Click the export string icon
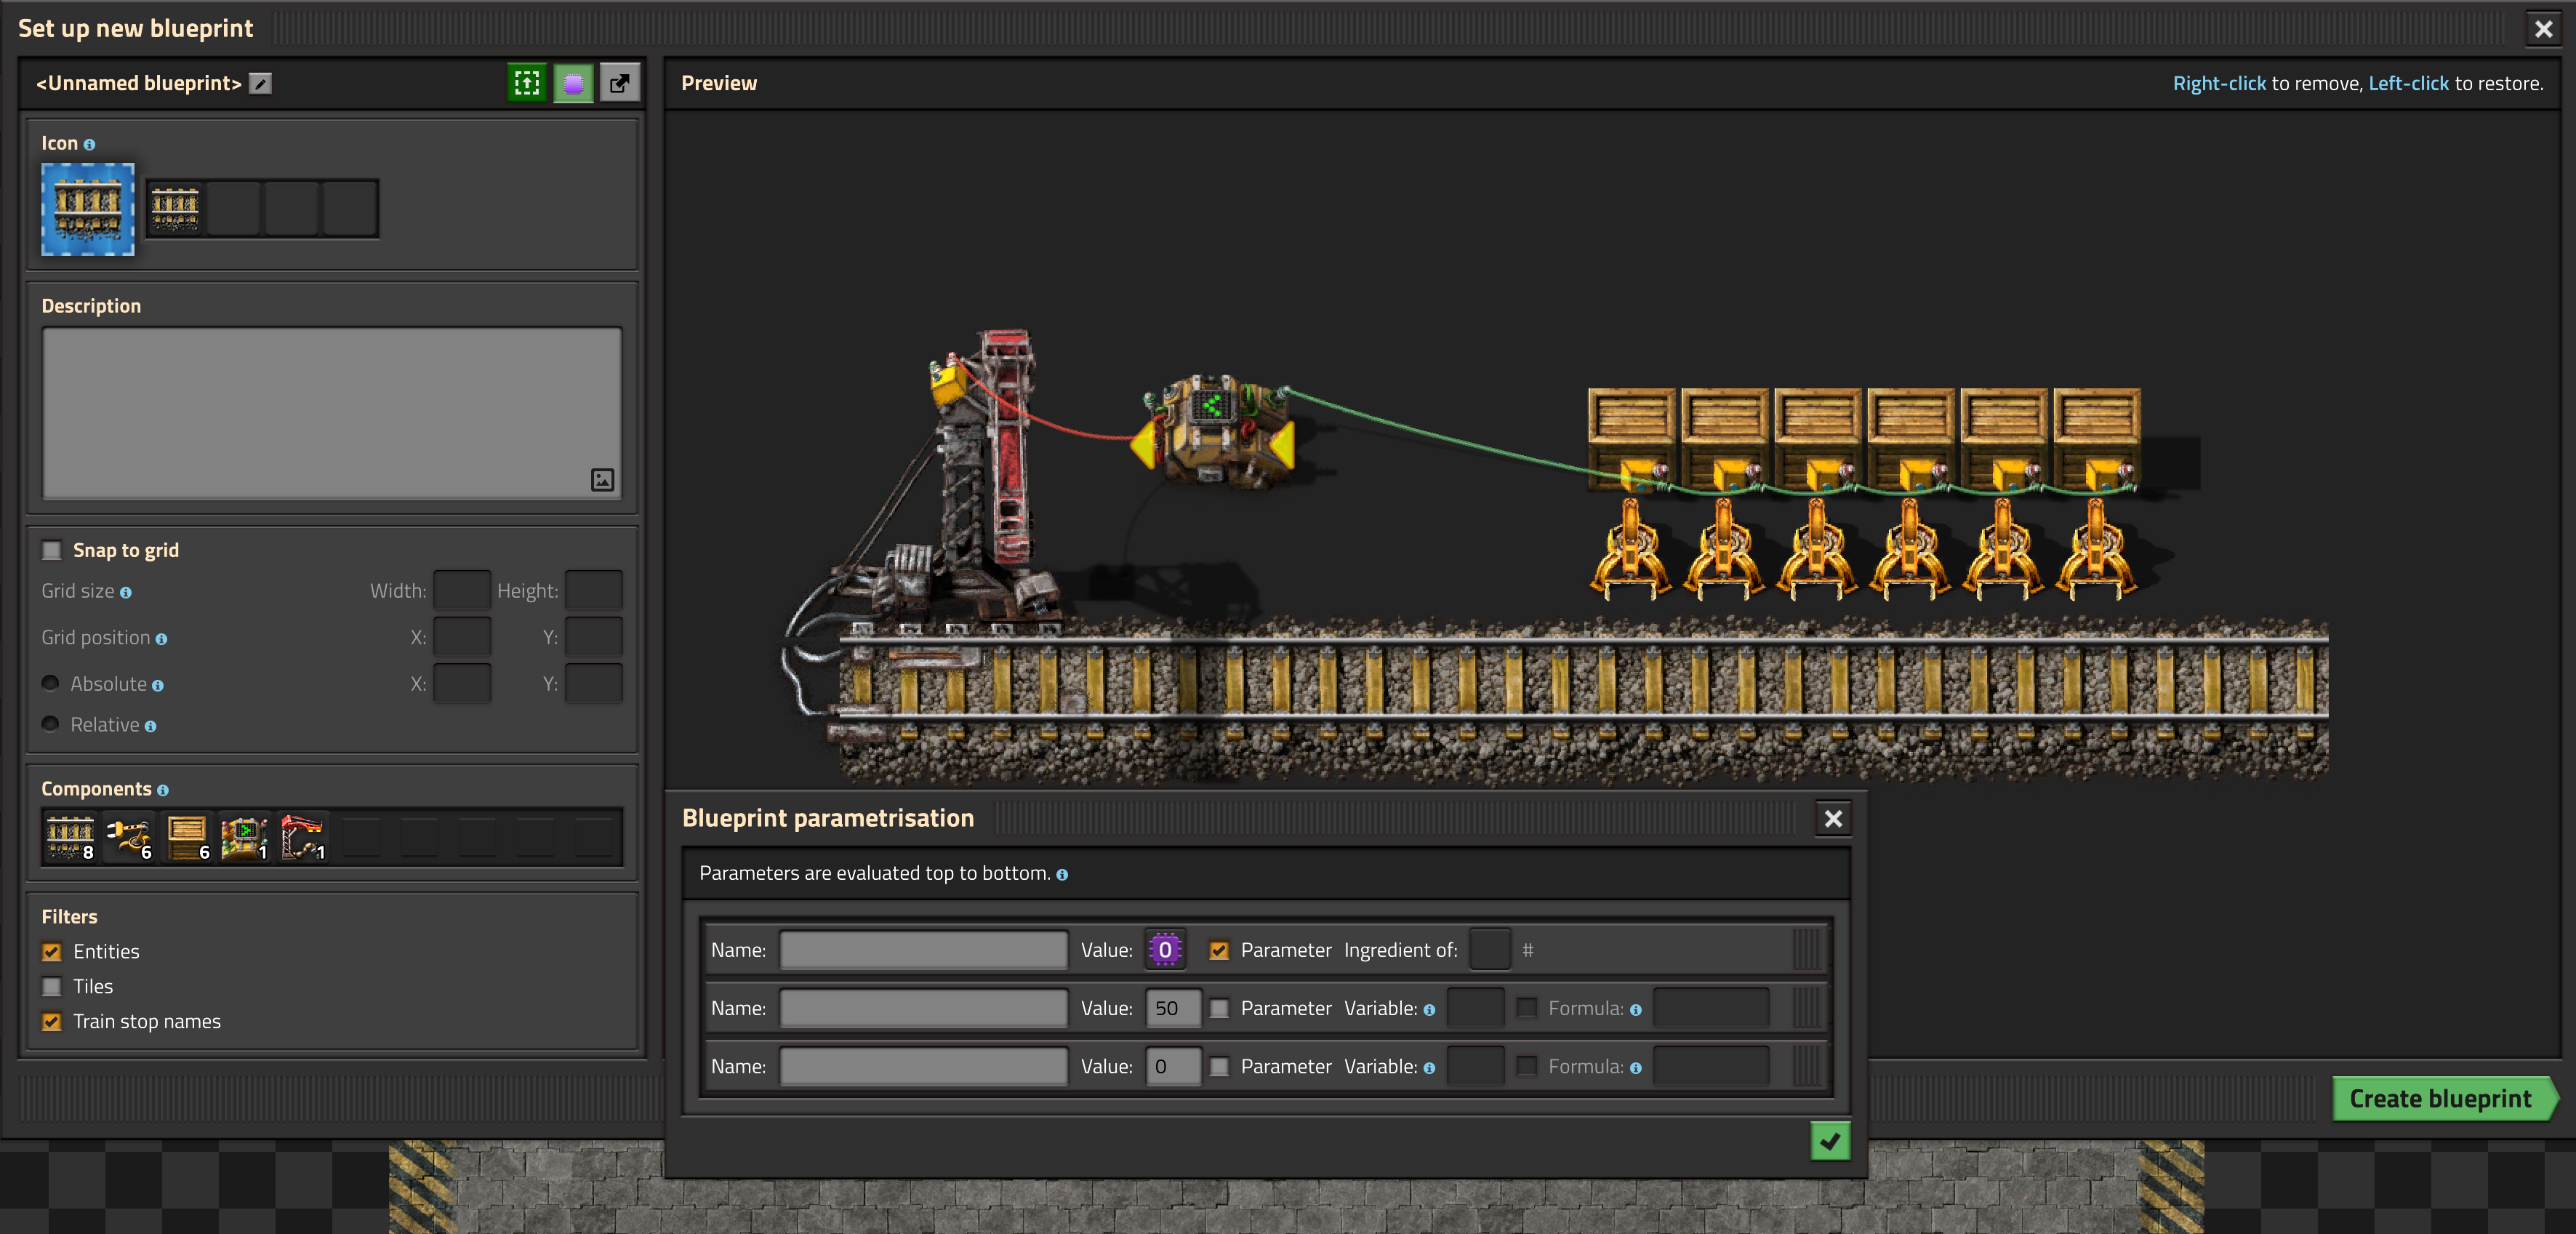The width and height of the screenshot is (2576, 1234). click(x=619, y=83)
